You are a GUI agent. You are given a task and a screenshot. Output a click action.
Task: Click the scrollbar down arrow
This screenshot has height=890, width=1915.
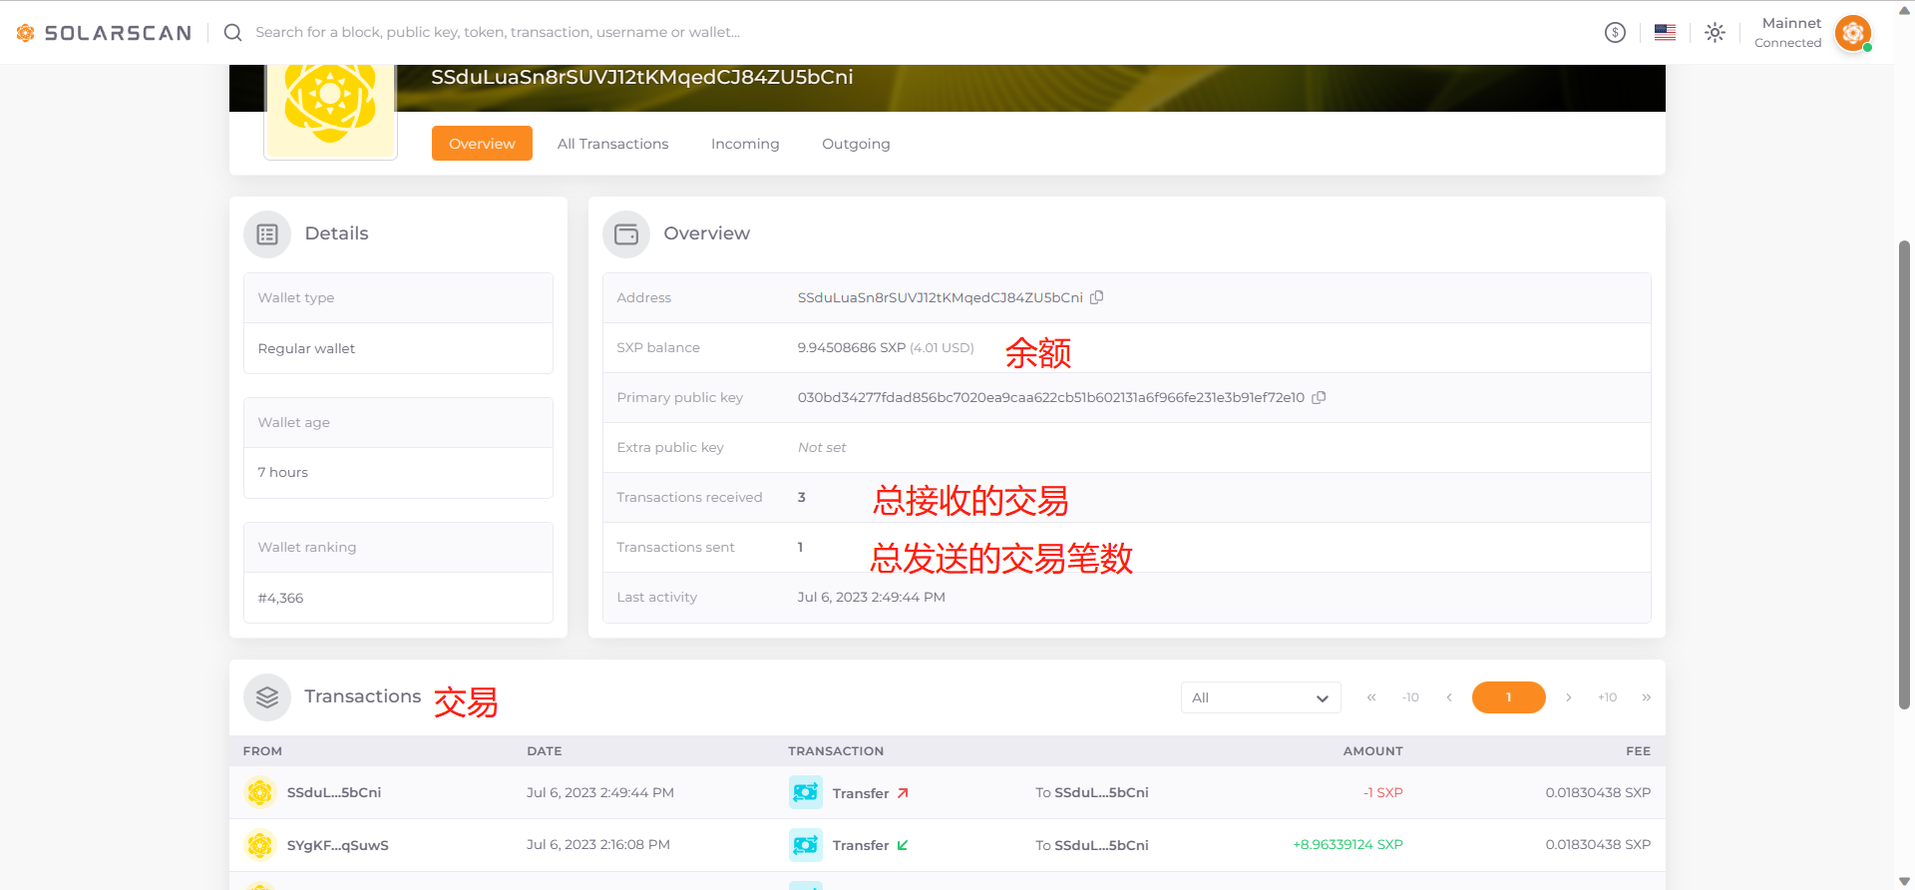[x=1904, y=881]
